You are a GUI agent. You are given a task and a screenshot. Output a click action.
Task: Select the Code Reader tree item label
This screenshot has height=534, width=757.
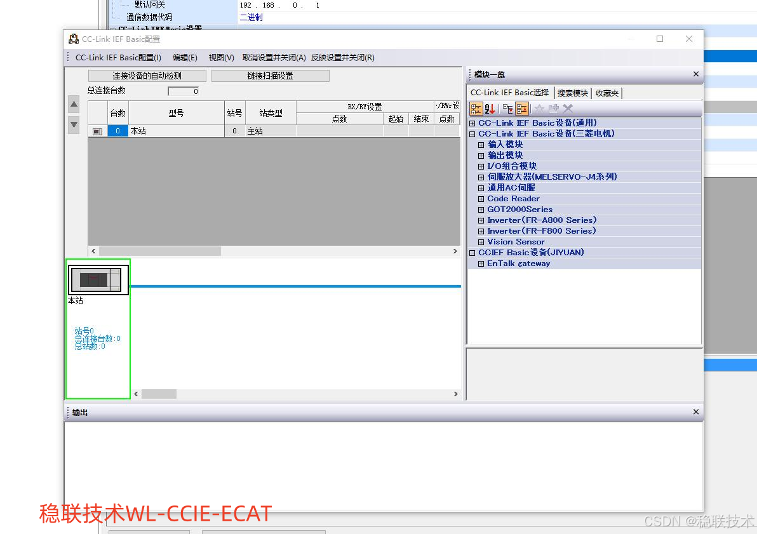click(513, 199)
